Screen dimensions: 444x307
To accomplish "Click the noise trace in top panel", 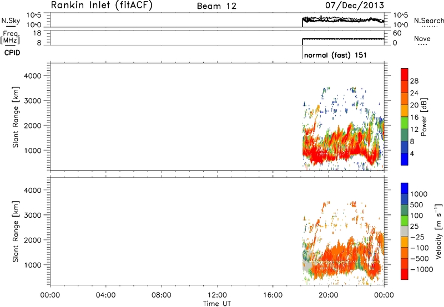I will 343,20.
